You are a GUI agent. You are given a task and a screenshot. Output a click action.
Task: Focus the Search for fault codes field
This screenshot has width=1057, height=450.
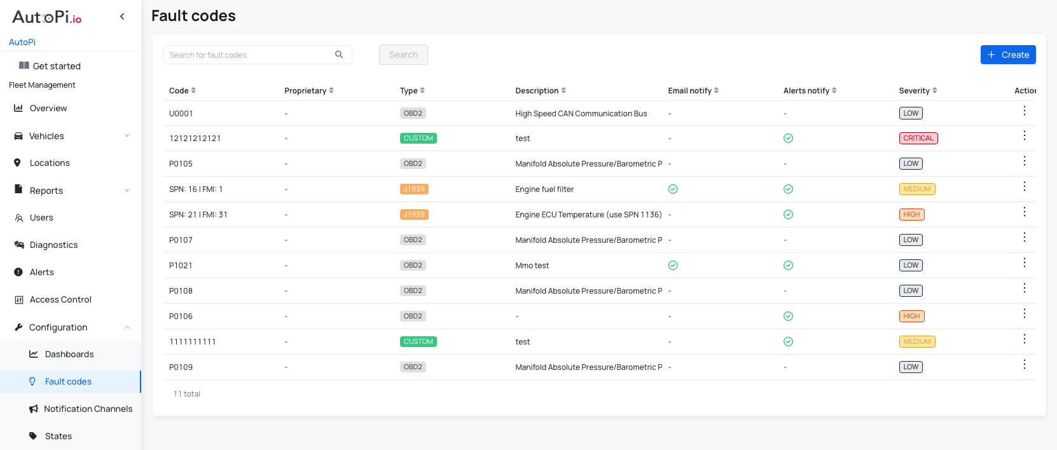(x=249, y=55)
